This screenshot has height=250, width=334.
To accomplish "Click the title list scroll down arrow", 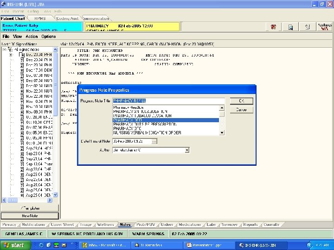I will pyautogui.click(x=222, y=133).
